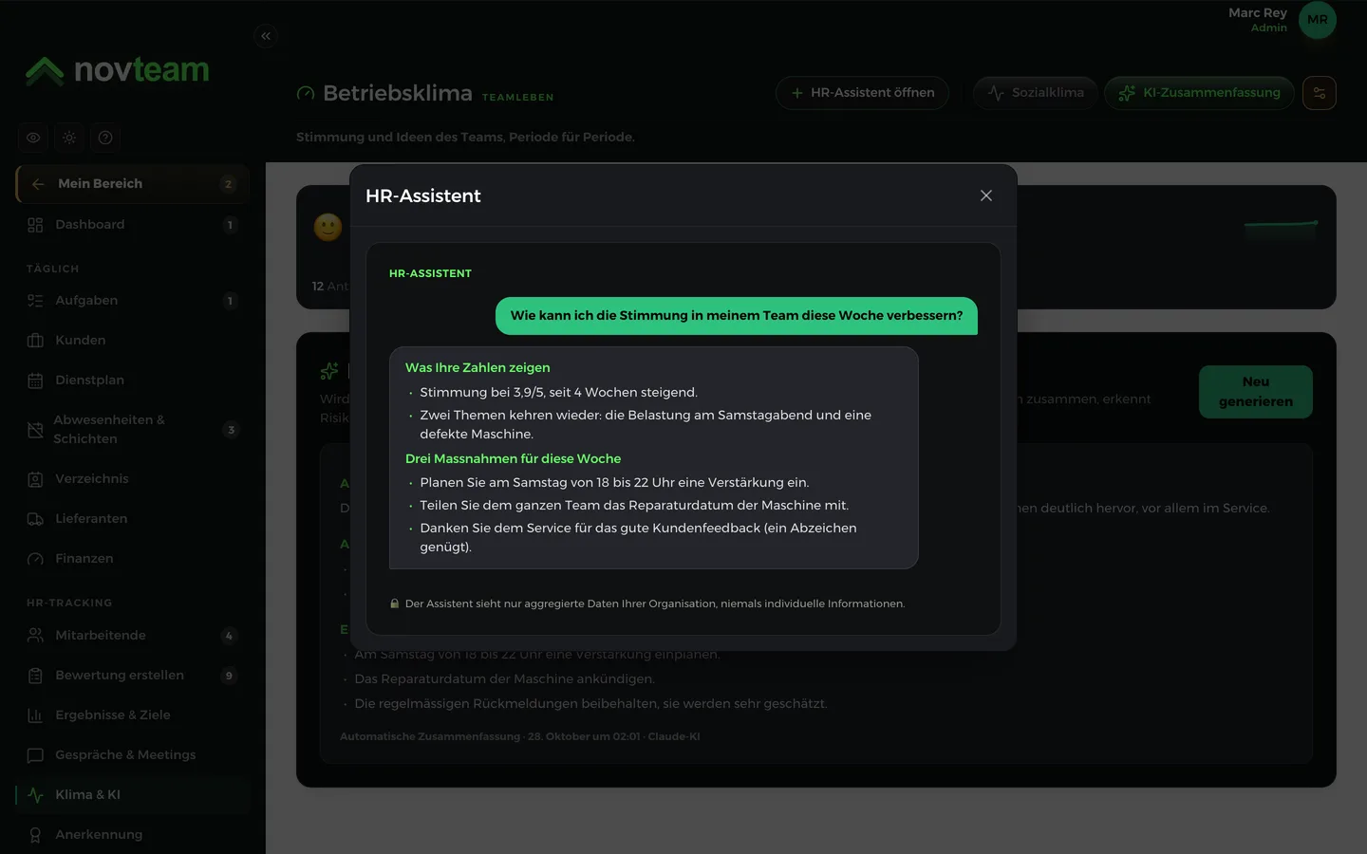Open Dienstplan in sidebar

(133, 381)
